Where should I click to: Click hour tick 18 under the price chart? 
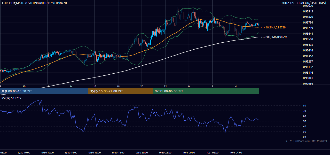118,86
